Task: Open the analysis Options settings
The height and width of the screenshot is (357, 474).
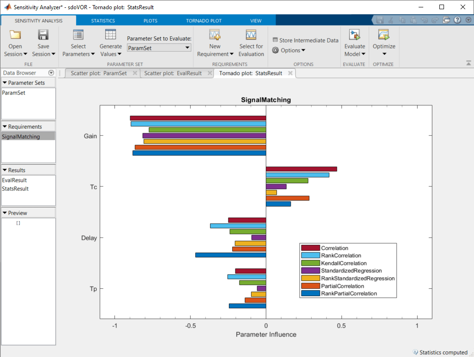Action: click(289, 50)
